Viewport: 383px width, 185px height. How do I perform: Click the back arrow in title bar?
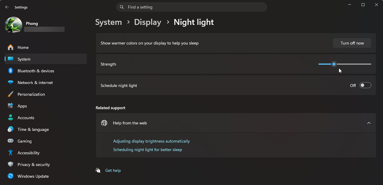pyautogui.click(x=7, y=7)
